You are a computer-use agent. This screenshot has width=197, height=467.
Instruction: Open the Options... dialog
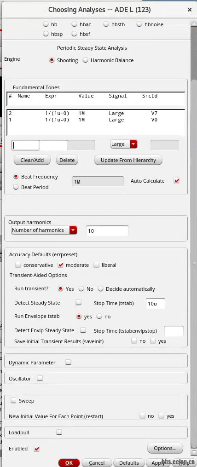[165, 448]
